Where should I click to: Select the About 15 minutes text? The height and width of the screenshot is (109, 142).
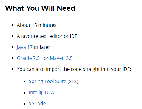coord(36,25)
